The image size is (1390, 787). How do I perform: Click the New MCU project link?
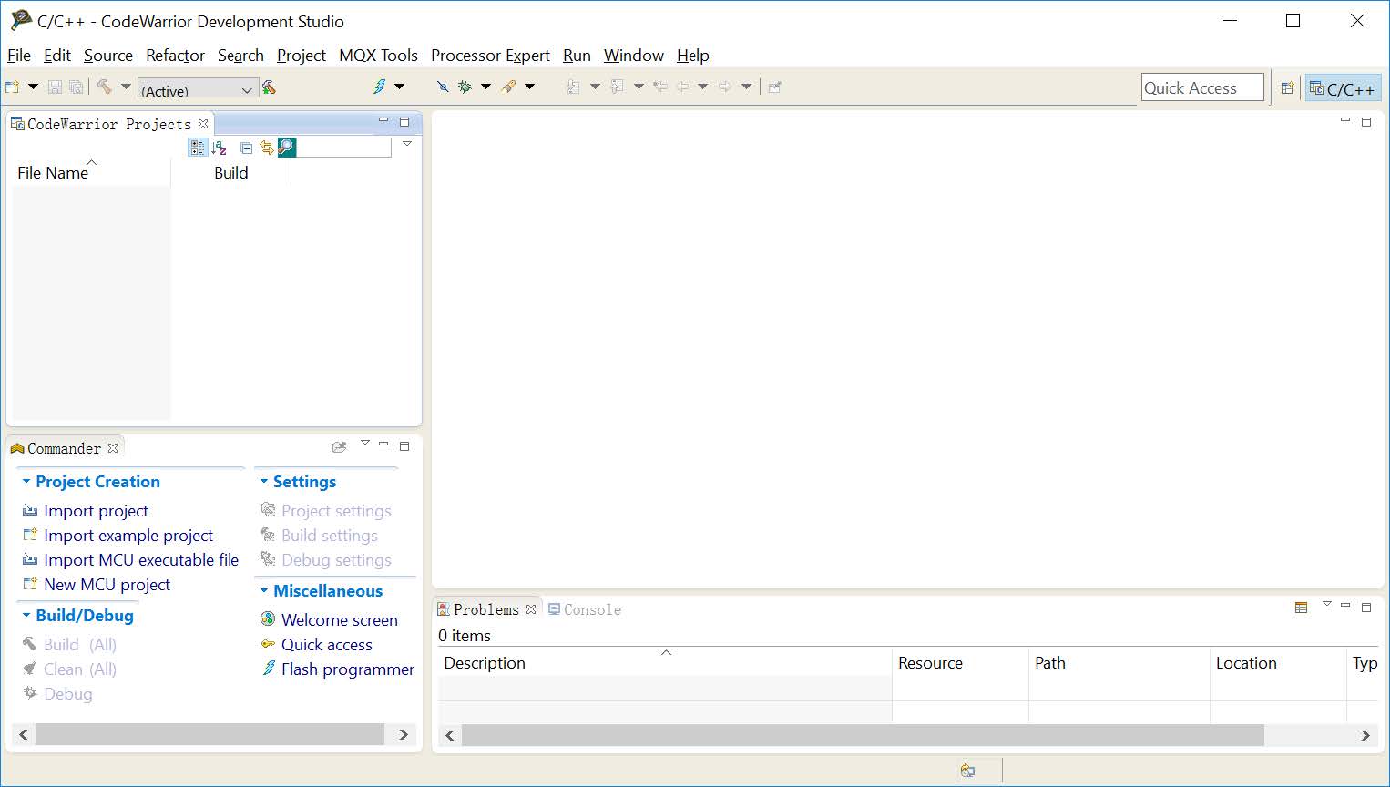(107, 585)
